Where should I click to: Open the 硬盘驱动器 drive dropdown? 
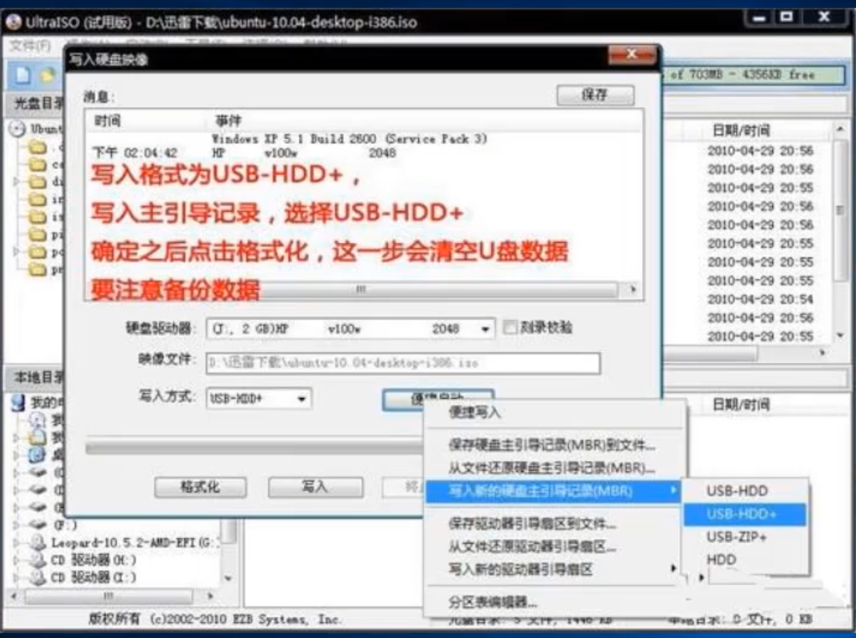(x=486, y=329)
